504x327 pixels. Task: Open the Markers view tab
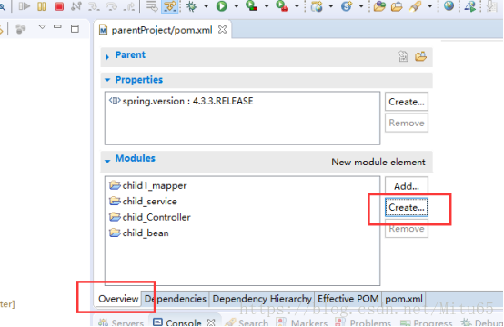click(x=302, y=322)
